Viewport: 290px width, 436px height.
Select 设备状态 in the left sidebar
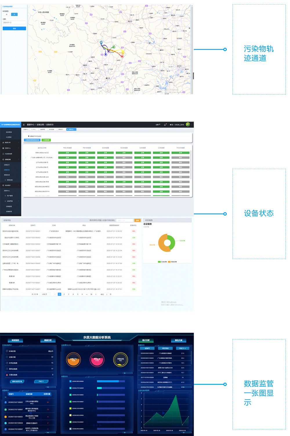point(7,170)
